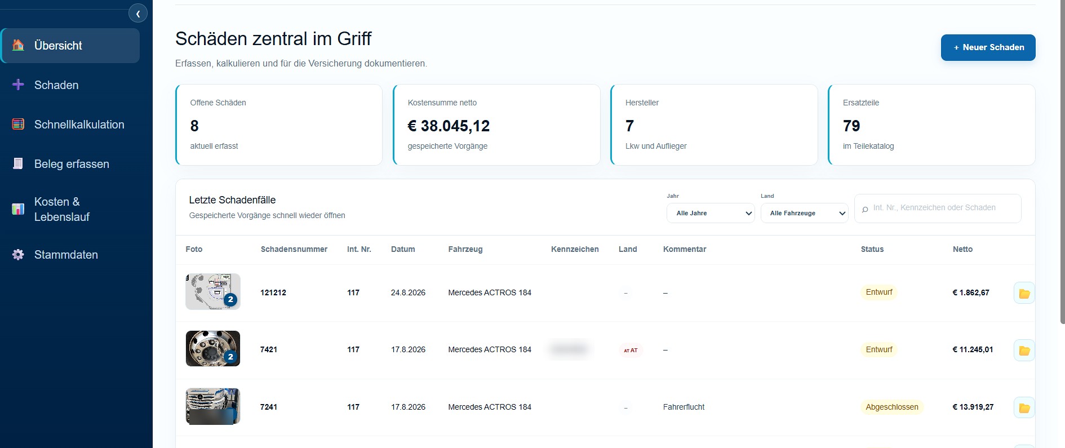Screen dimensions: 1065x448
Task: Click the Schnellkalkulation calculator icon
Action: click(x=18, y=125)
